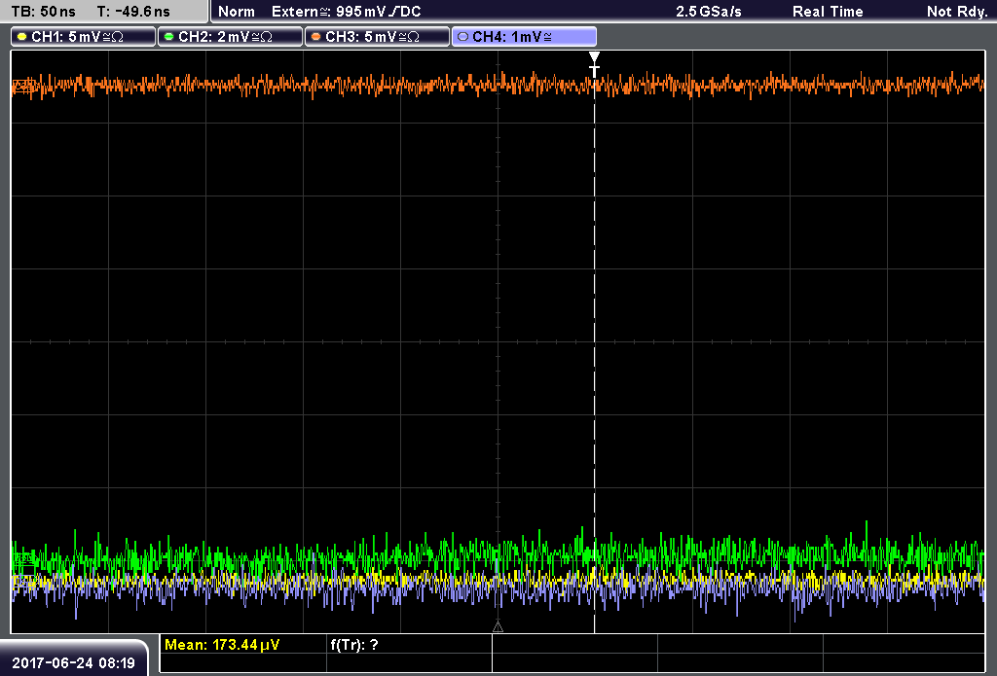Click the Real Time acquisition label
The width and height of the screenshot is (997, 676).
pyautogui.click(x=828, y=12)
